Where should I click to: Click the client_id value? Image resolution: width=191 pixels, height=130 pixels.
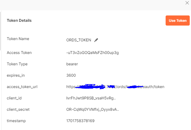(x=91, y=98)
